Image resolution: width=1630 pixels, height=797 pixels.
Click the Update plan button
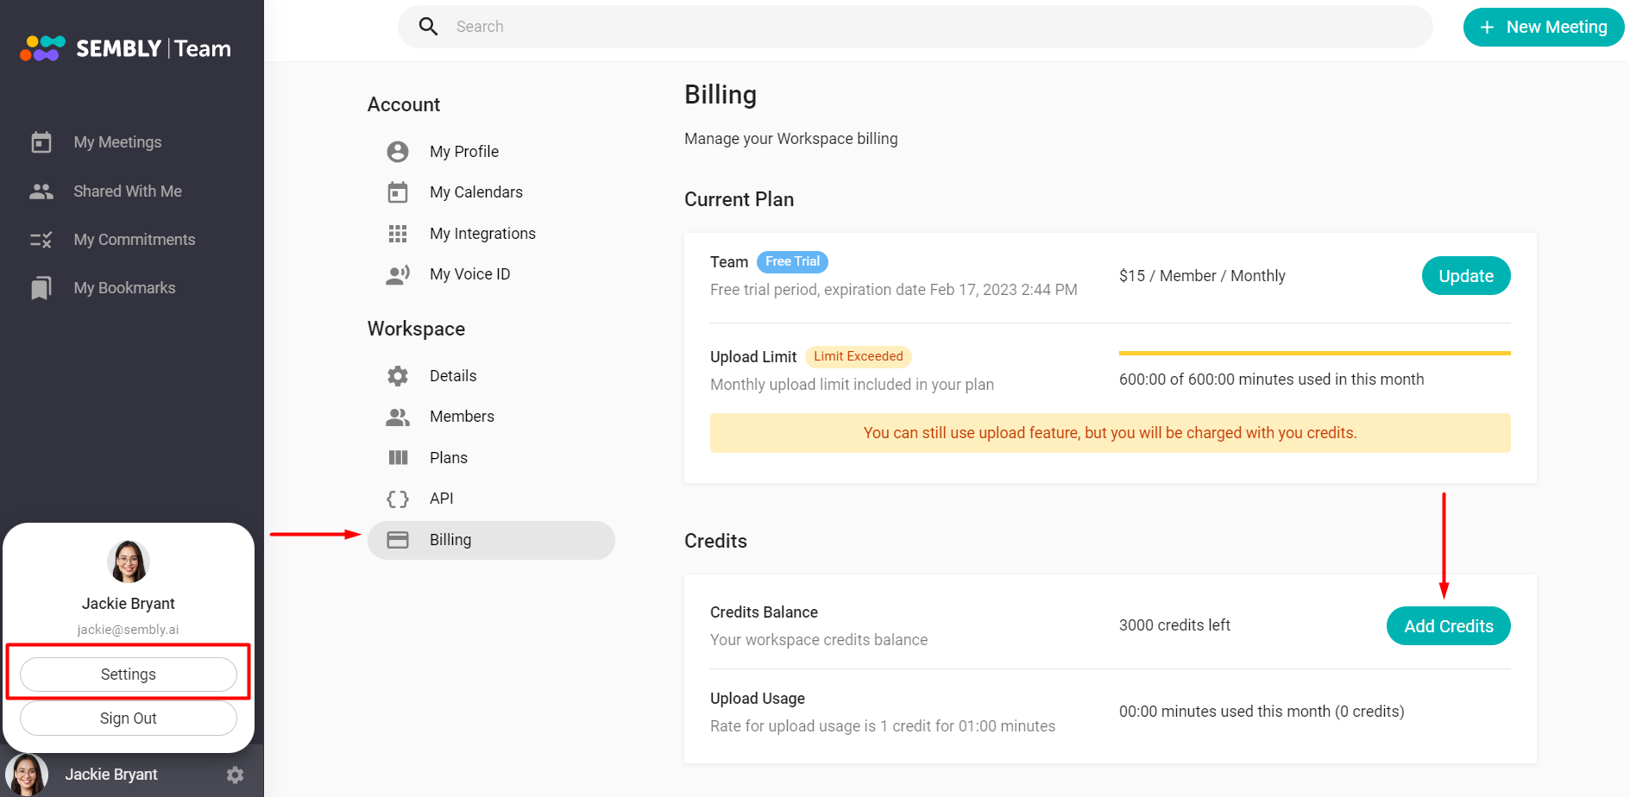pyautogui.click(x=1466, y=276)
